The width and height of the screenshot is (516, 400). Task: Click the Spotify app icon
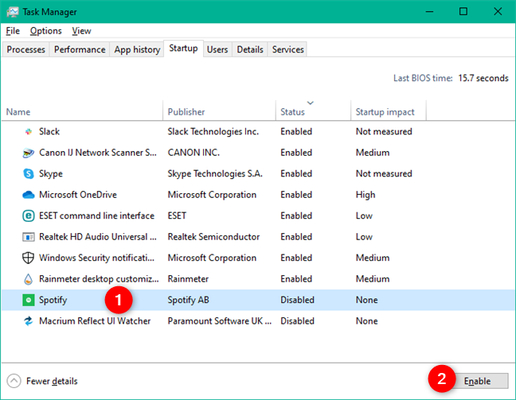click(x=29, y=300)
